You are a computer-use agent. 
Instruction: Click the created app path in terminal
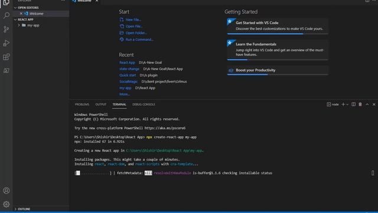pos(164,150)
